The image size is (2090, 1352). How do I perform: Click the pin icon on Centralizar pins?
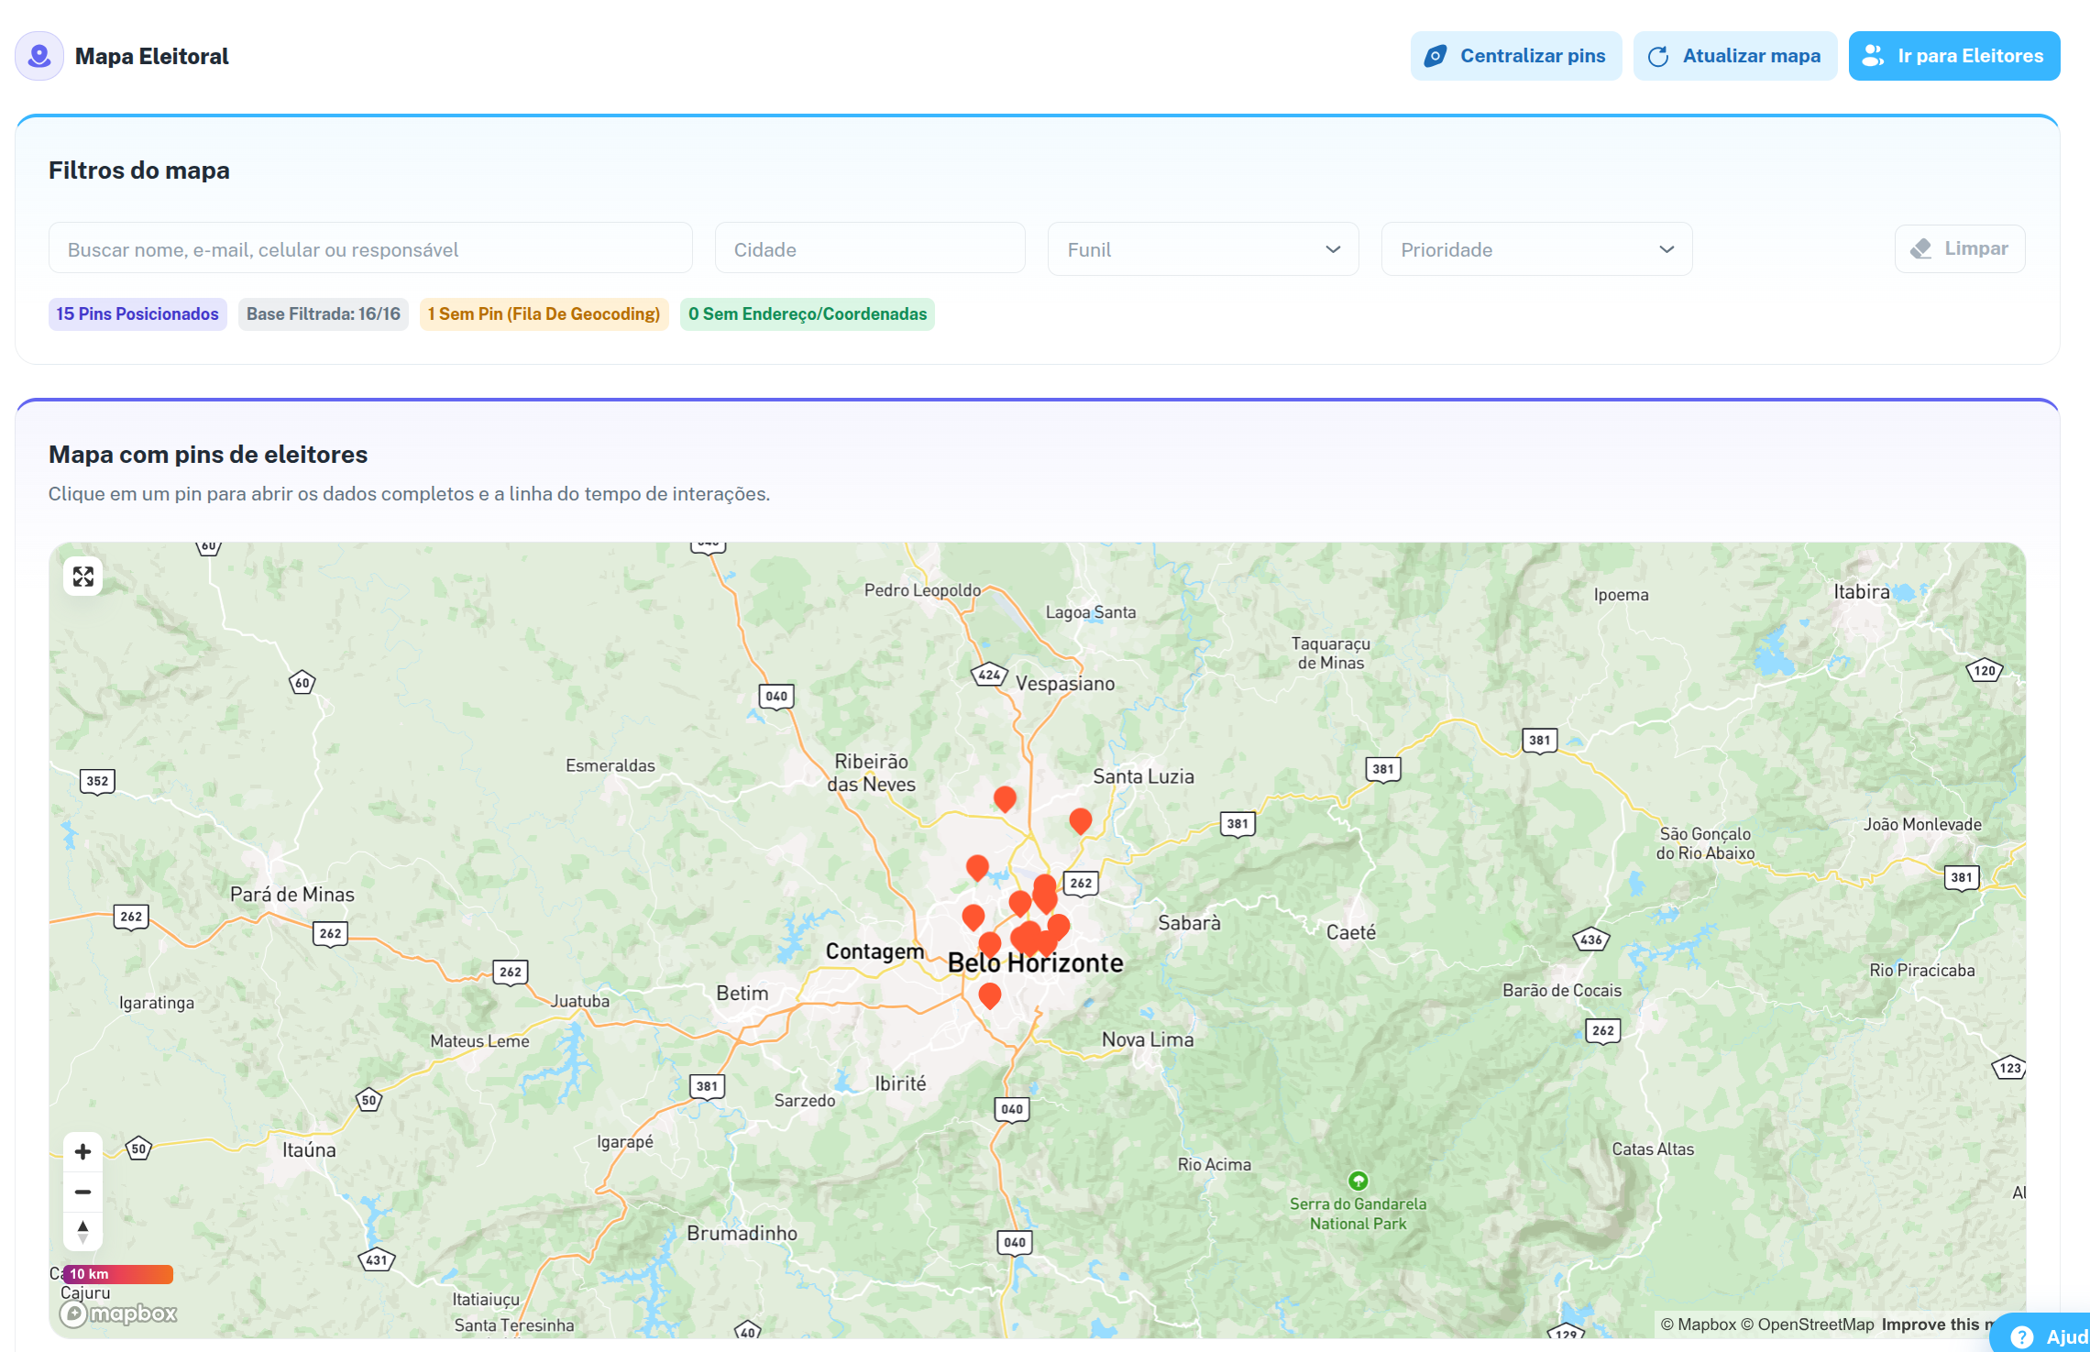(1435, 55)
